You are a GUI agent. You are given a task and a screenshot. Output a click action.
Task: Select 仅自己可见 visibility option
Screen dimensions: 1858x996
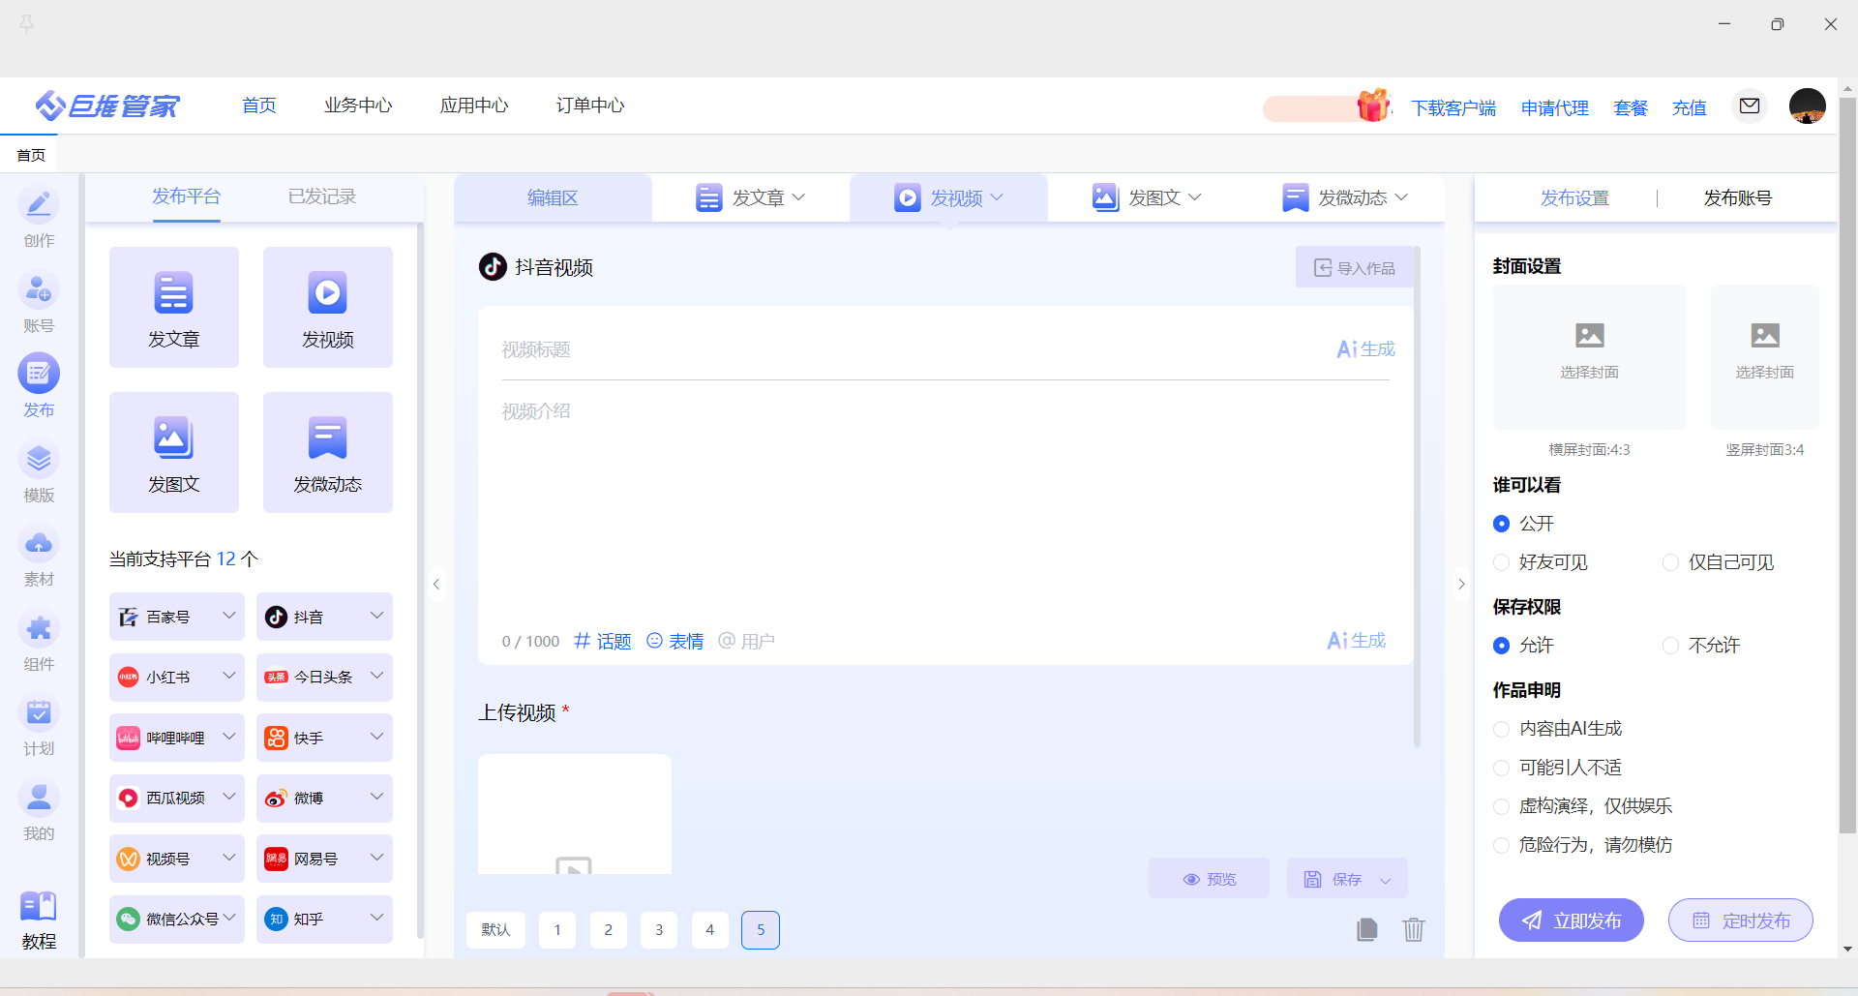tap(1670, 562)
